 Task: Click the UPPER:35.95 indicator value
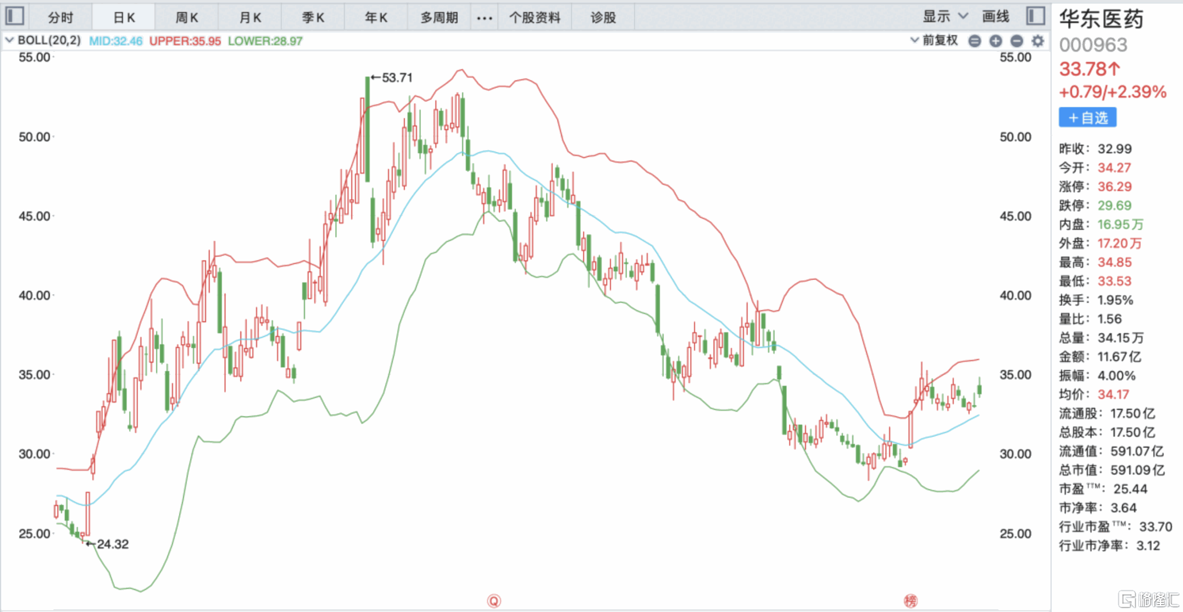coord(185,41)
